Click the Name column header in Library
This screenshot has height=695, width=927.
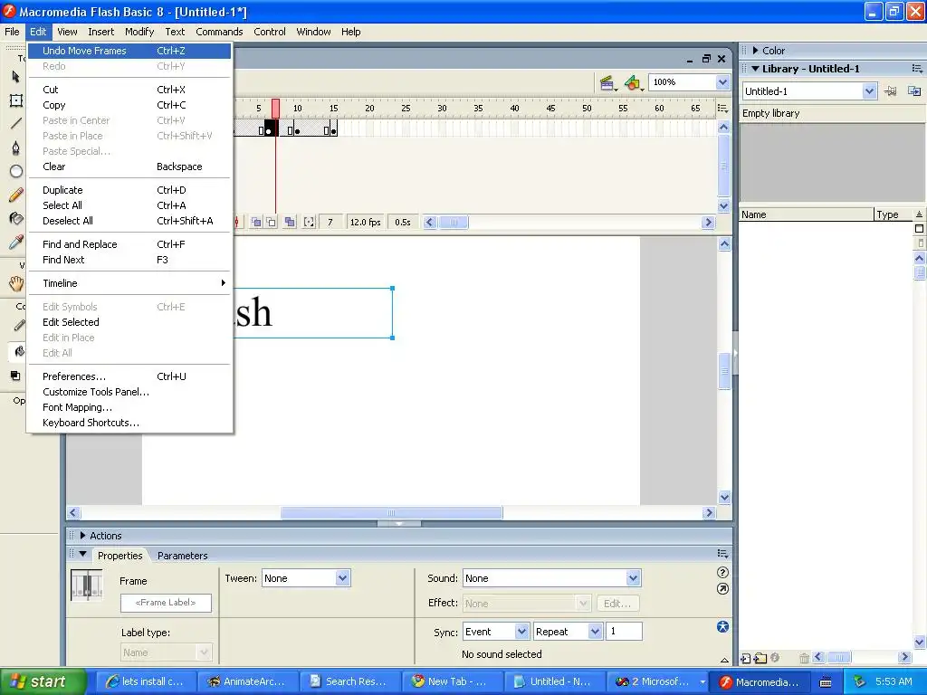[807, 214]
